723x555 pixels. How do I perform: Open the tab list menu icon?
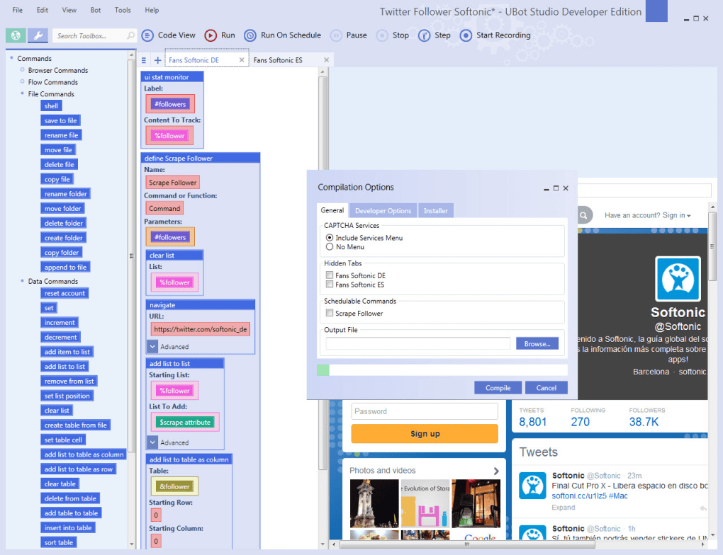click(144, 60)
